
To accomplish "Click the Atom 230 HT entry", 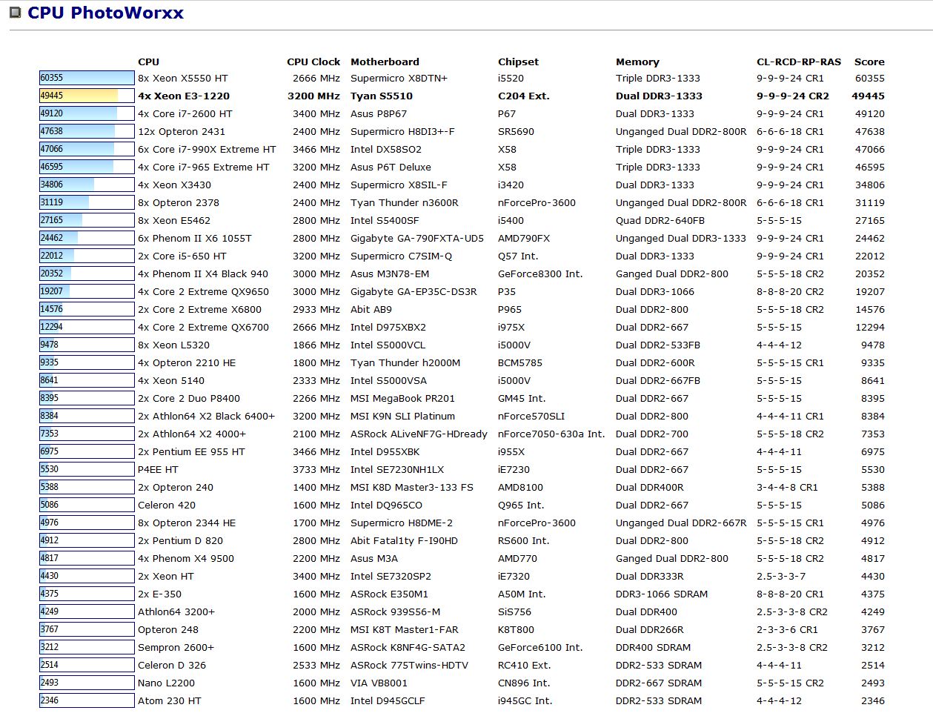I will click(170, 700).
